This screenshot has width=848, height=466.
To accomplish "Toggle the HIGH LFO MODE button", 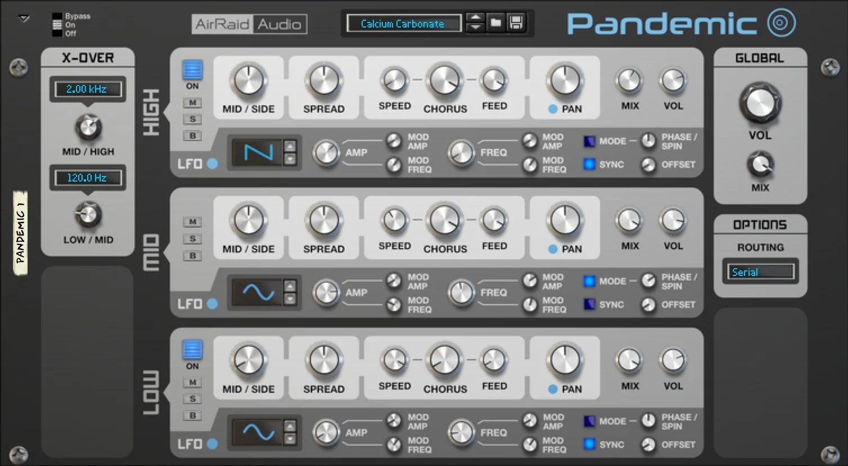I will click(x=589, y=141).
